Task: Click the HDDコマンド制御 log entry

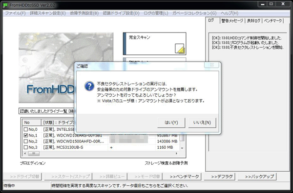Action: tap(247, 38)
